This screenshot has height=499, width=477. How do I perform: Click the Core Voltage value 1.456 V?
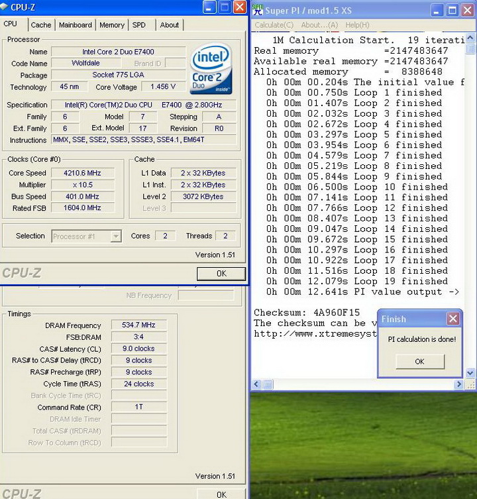click(163, 87)
